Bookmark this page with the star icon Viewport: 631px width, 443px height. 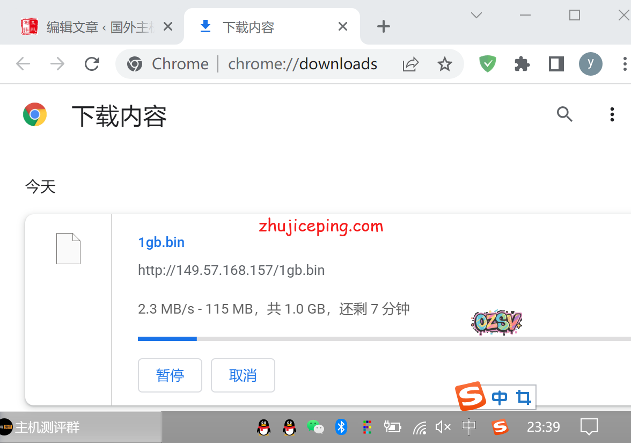(444, 64)
